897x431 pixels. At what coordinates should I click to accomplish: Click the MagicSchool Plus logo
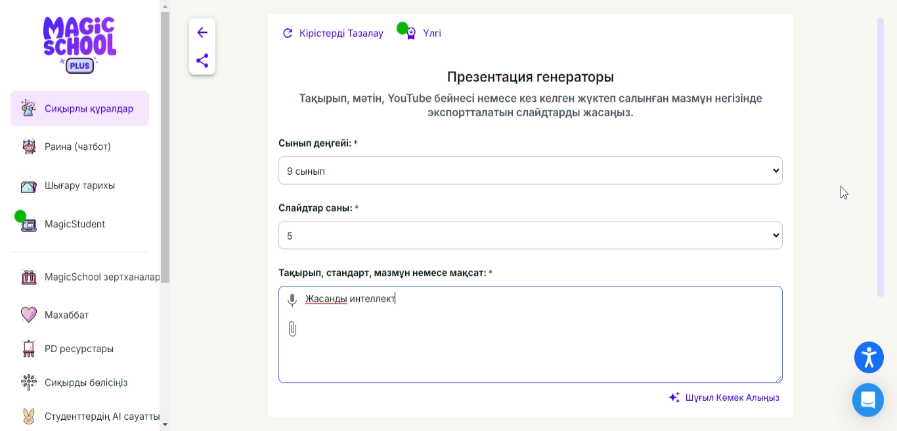pyautogui.click(x=79, y=45)
